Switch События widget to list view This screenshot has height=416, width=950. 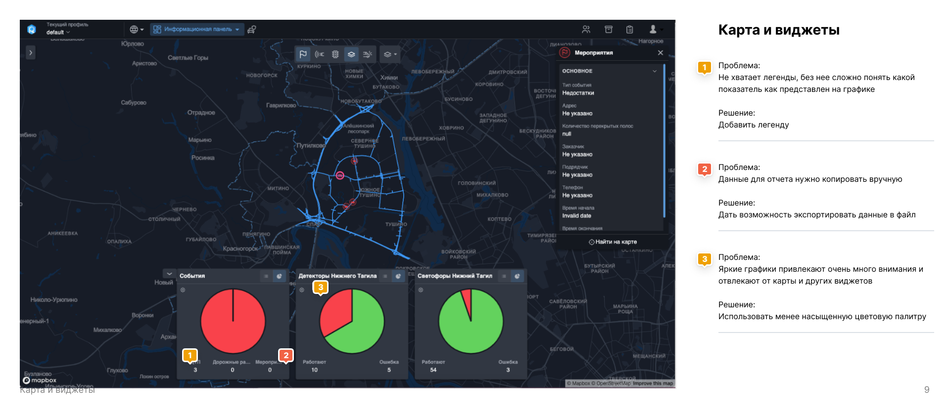(266, 276)
